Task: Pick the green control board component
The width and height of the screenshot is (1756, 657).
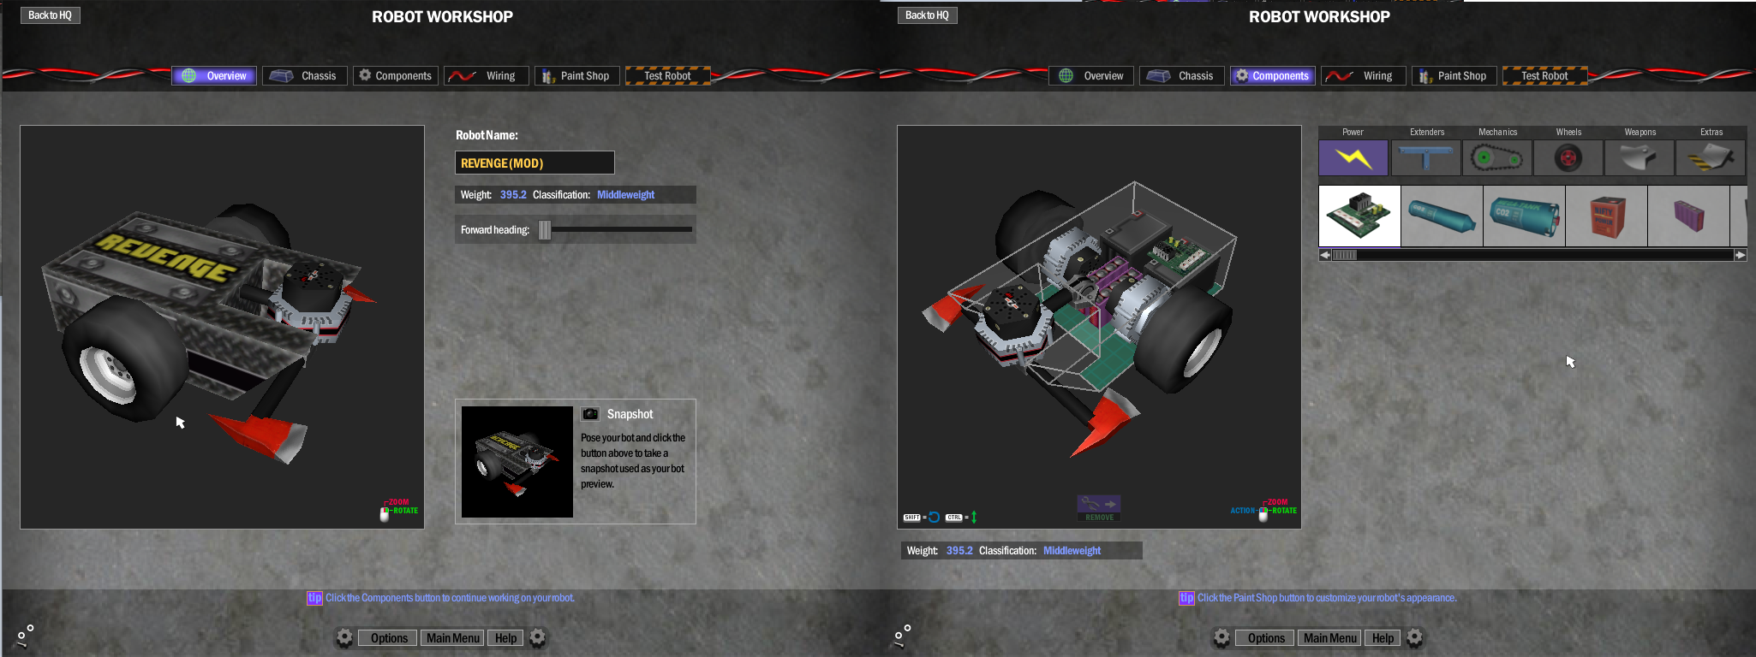Action: (1359, 216)
